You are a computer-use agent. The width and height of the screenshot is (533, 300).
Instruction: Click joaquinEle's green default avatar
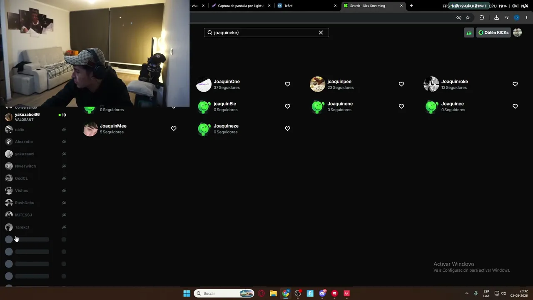coord(204,106)
